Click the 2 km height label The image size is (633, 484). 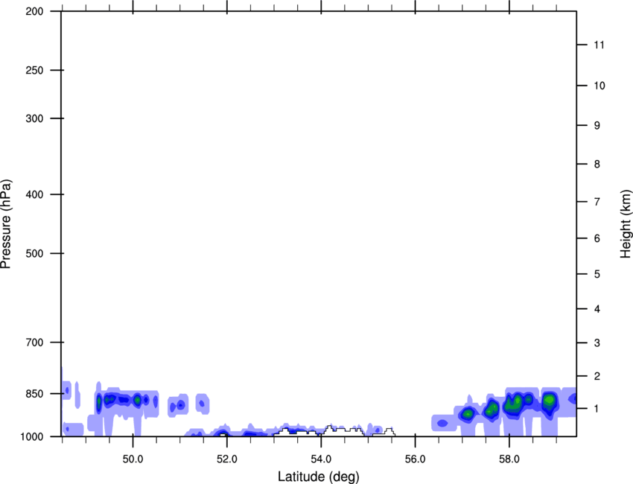(x=597, y=376)
